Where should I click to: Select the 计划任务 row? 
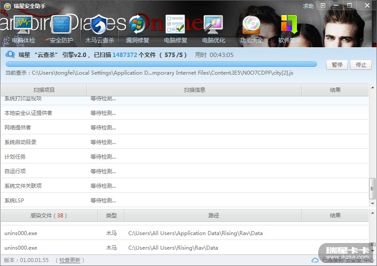click(x=185, y=156)
